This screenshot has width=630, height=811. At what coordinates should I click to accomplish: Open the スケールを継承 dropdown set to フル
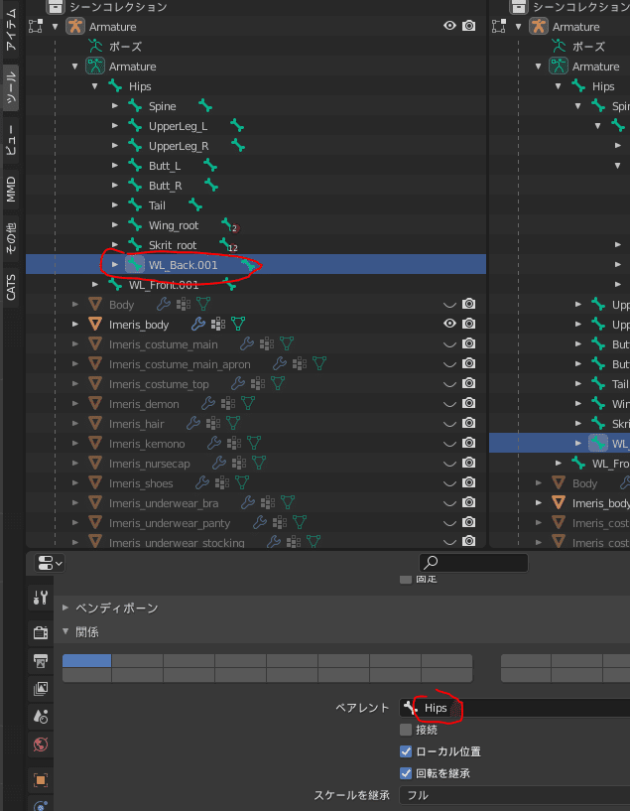point(514,795)
